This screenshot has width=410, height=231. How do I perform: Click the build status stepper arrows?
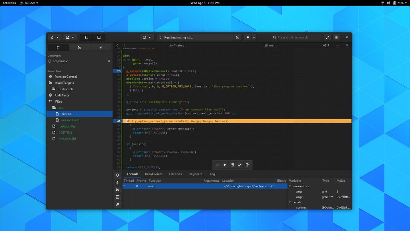(x=160, y=37)
